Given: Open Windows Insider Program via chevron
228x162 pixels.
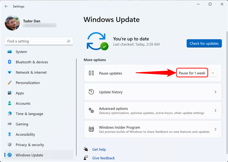Looking at the screenshot, I should [x=215, y=129].
